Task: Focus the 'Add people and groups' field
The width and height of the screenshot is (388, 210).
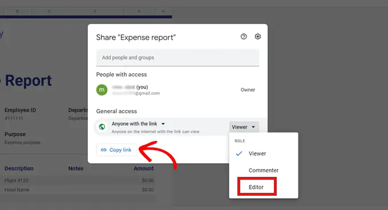Action: 177,58
